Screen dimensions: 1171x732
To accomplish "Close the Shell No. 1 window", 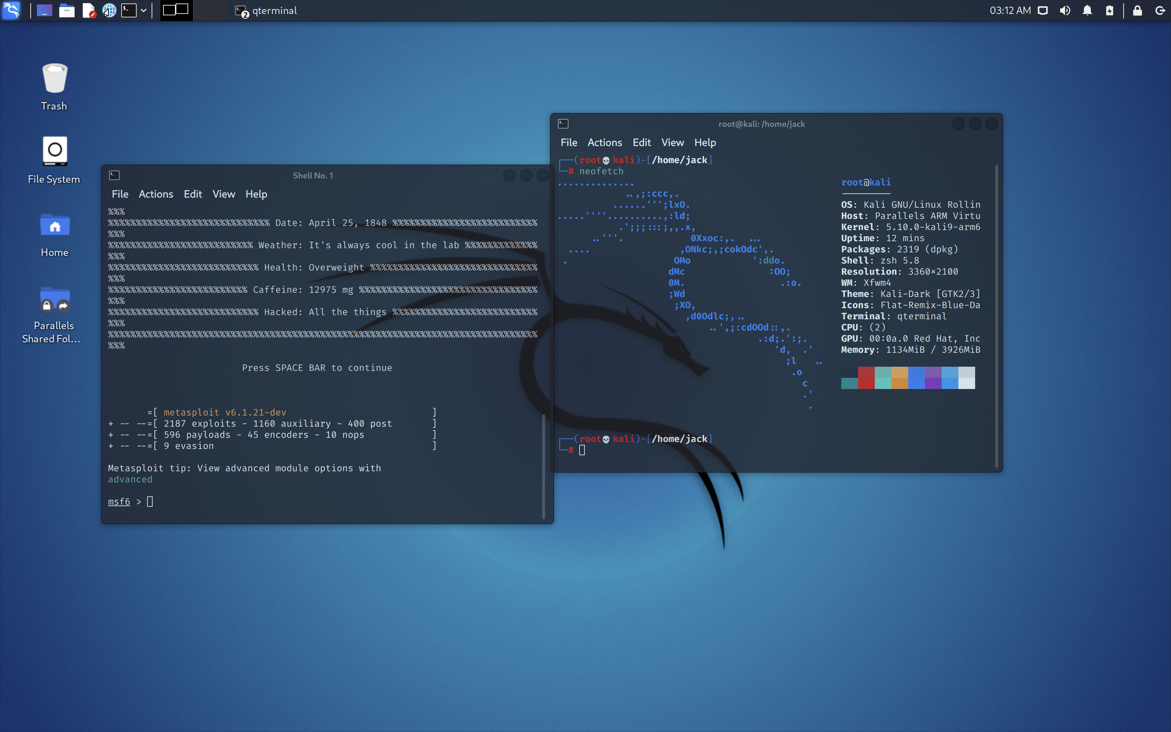I will point(543,175).
